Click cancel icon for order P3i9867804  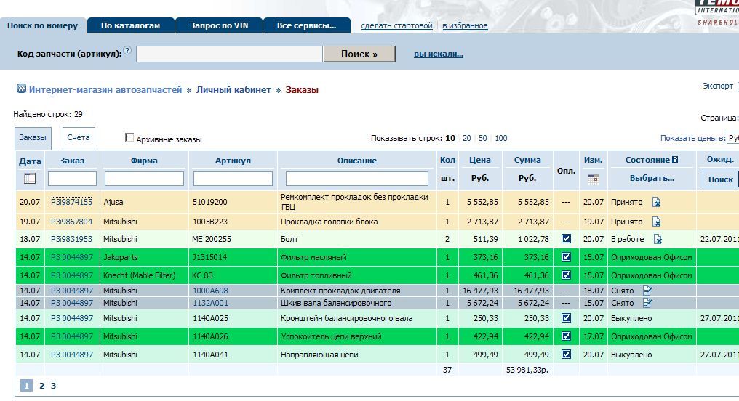(x=656, y=222)
